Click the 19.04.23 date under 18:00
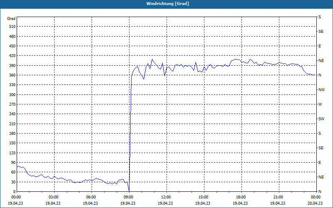The width and height of the screenshot is (333, 208). click(240, 203)
